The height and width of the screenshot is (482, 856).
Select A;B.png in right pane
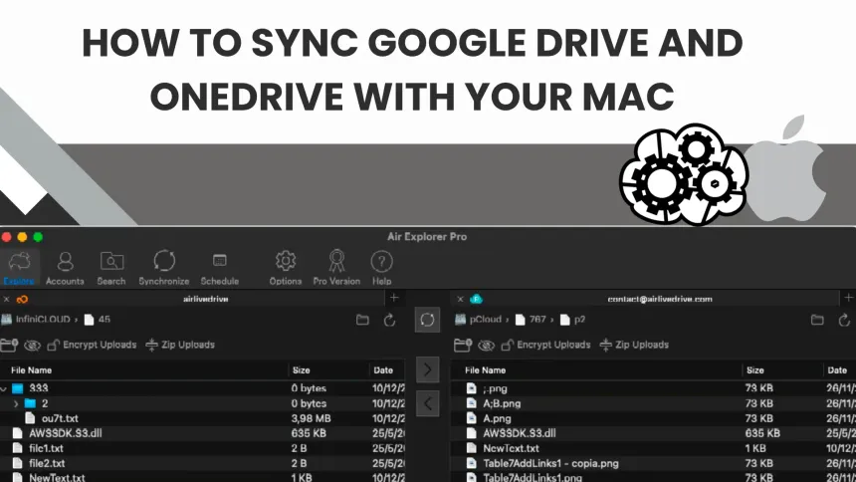pos(654,404)
